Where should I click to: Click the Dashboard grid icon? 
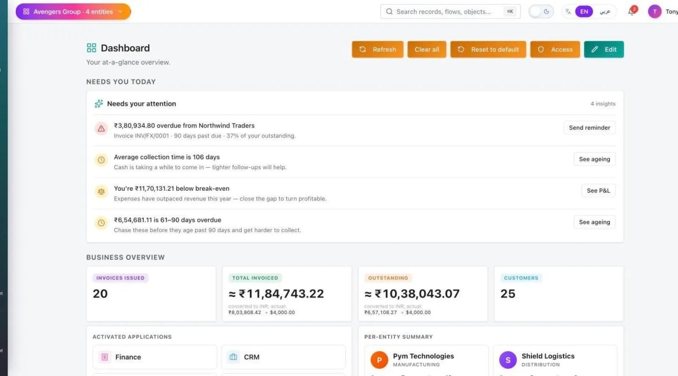point(91,47)
